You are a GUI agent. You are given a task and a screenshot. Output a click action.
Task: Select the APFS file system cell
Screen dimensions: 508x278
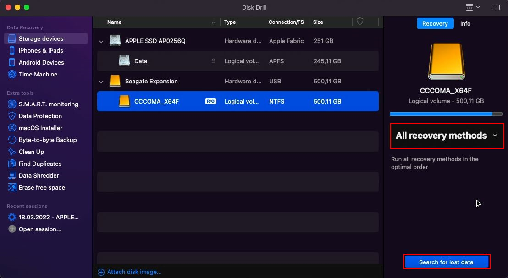[276, 61]
